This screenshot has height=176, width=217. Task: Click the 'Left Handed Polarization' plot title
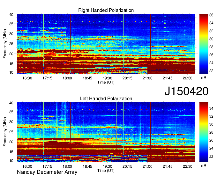point(106,99)
